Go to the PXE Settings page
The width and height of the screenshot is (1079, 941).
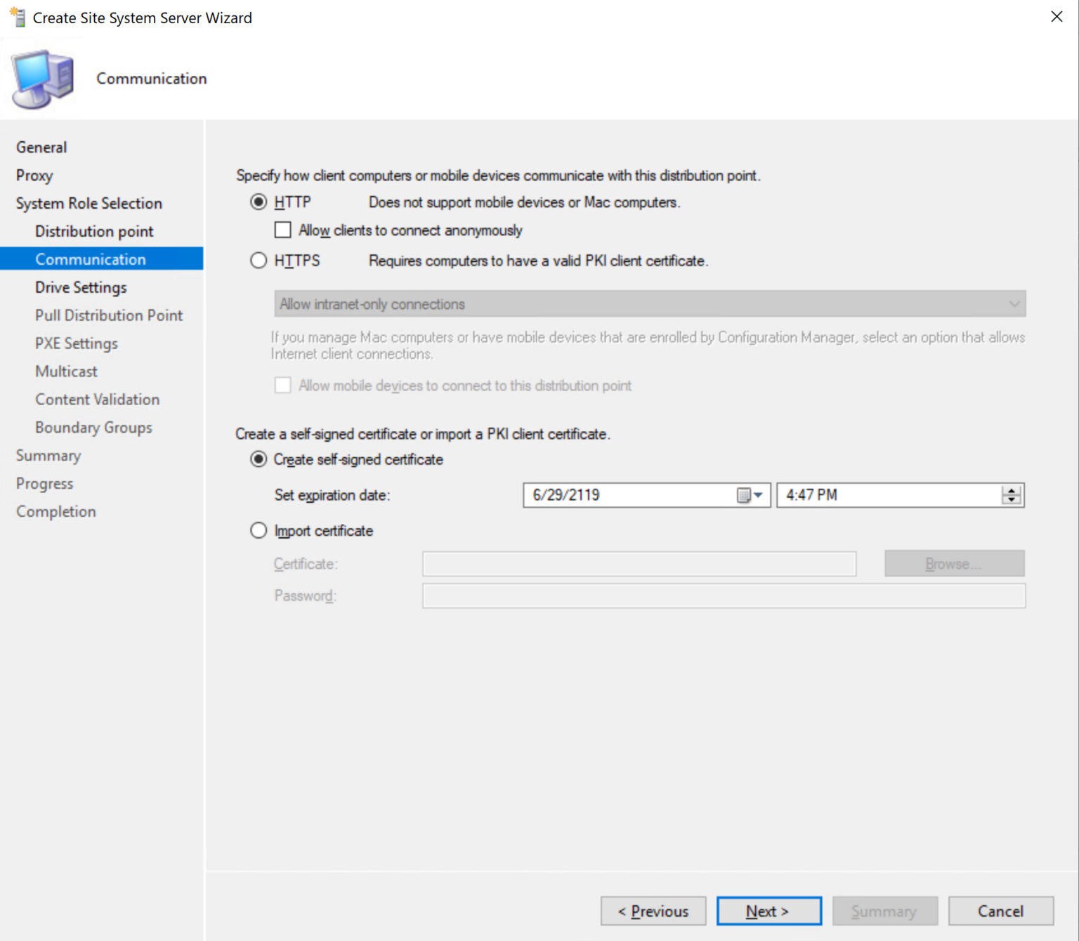point(77,343)
